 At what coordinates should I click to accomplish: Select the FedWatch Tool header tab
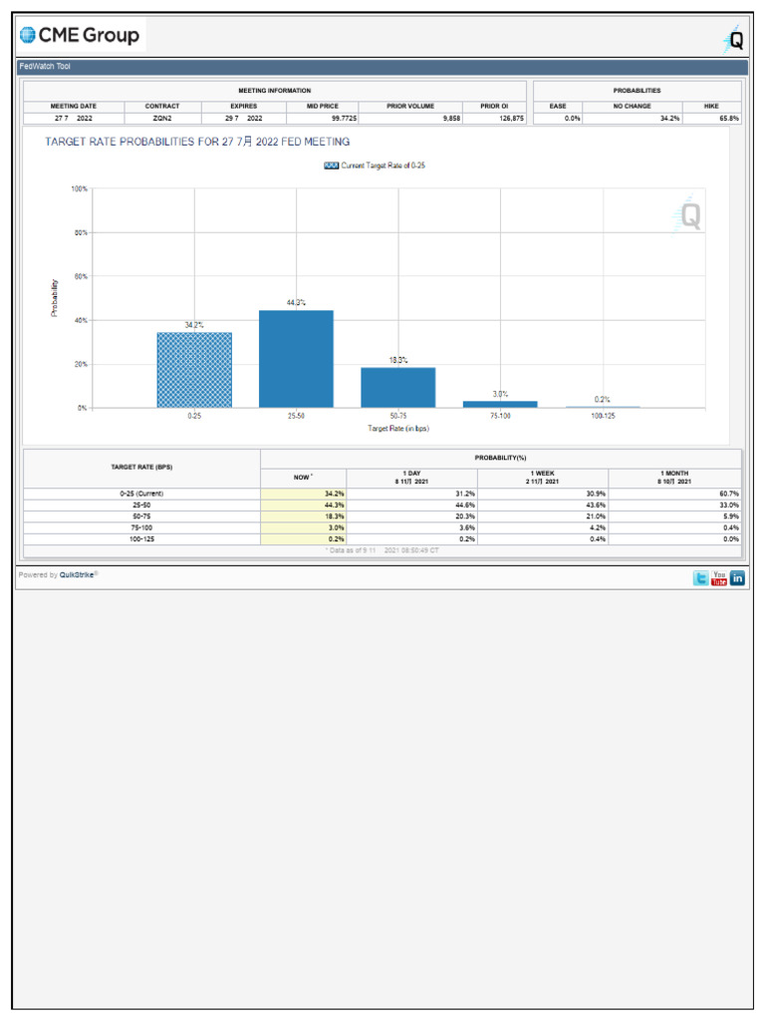click(x=45, y=67)
